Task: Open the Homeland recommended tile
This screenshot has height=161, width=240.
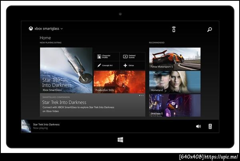Action: (x=175, y=82)
